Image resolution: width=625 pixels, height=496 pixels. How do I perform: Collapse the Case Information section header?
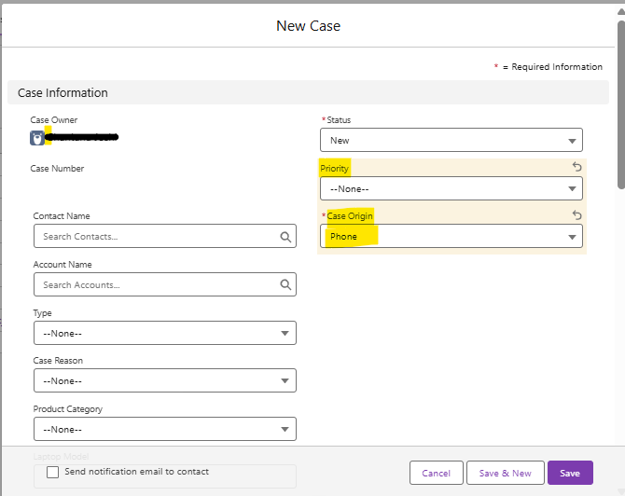tap(62, 93)
